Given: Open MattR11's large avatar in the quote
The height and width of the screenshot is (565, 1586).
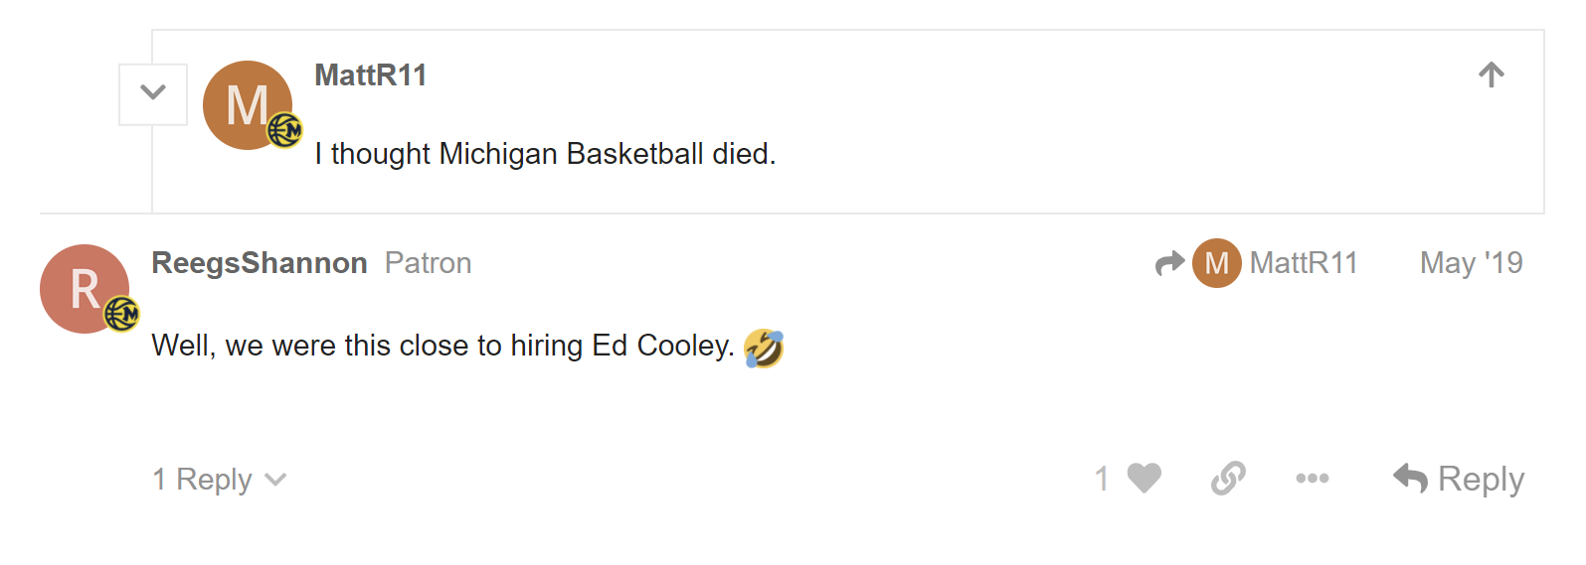Looking at the screenshot, I should pyautogui.click(x=246, y=104).
